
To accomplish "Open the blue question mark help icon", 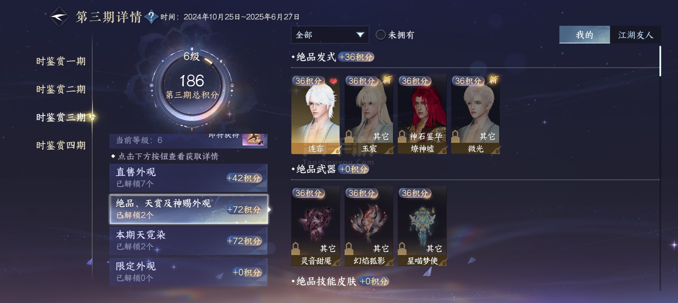I will 151,17.
